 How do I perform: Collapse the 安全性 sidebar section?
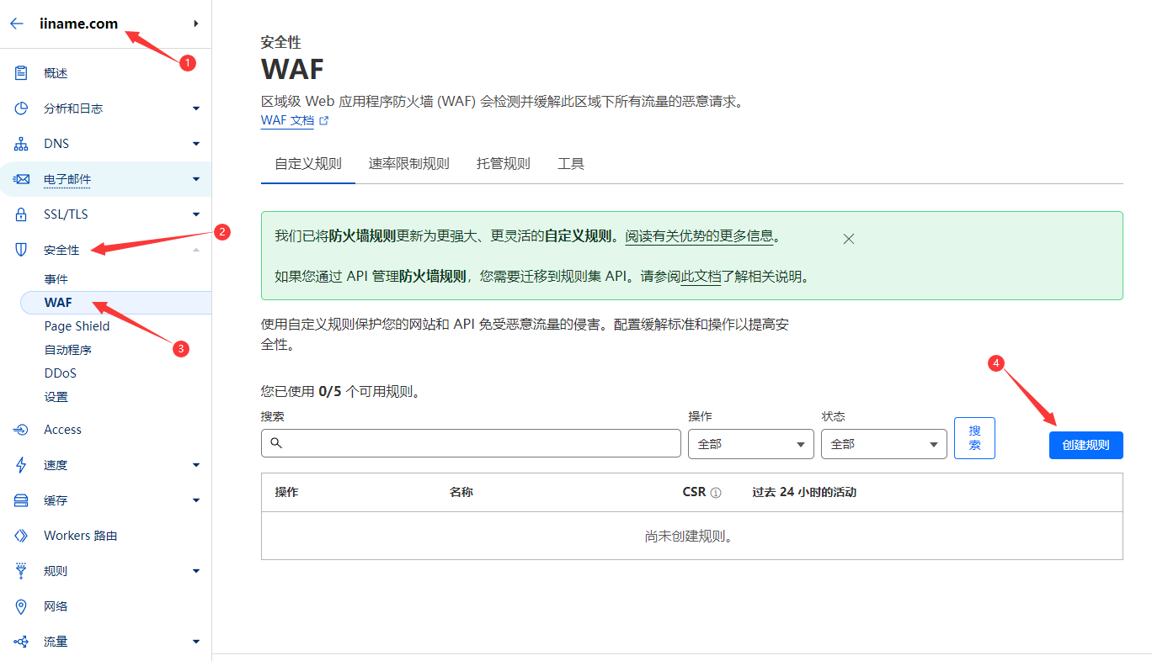[195, 250]
